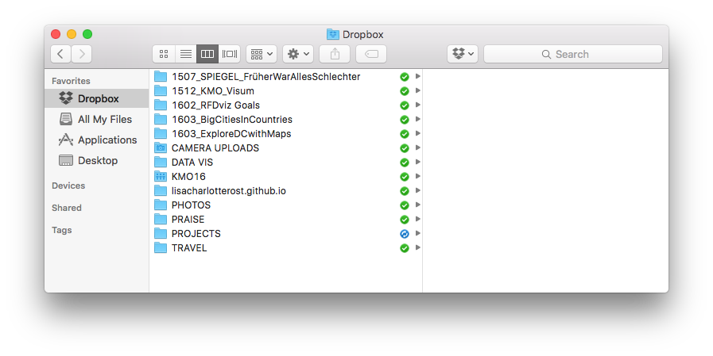Screen dimensions: 713x356
Task: Select Dropbox in sidebar Favorites
Action: (97, 98)
